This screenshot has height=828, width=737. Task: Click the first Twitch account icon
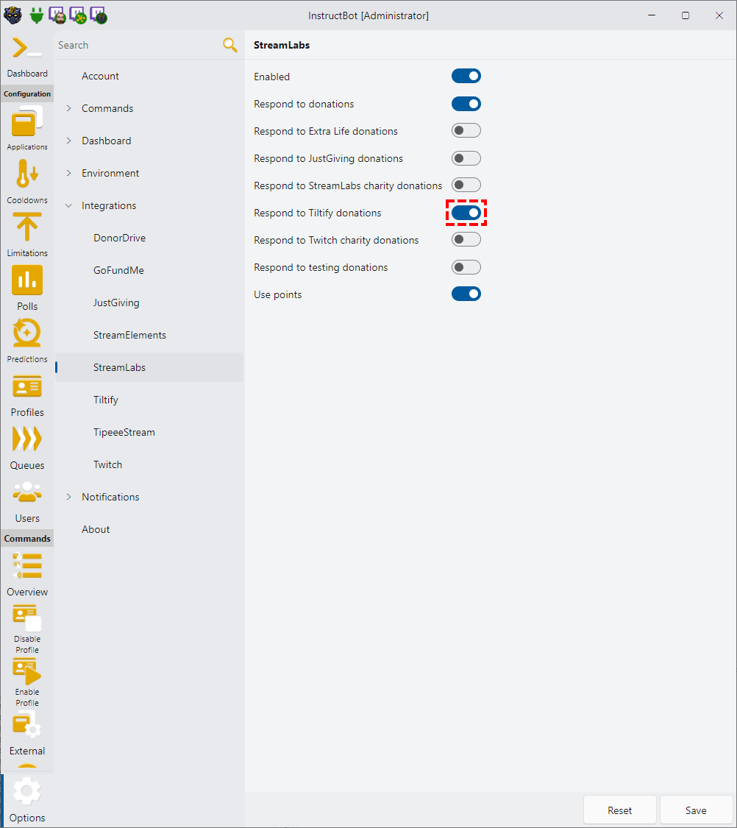point(57,15)
